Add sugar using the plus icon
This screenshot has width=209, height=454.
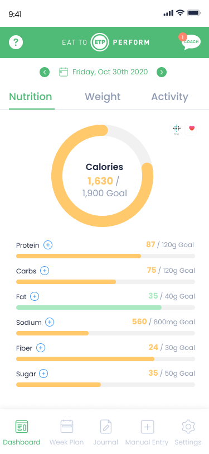pyautogui.click(x=43, y=374)
